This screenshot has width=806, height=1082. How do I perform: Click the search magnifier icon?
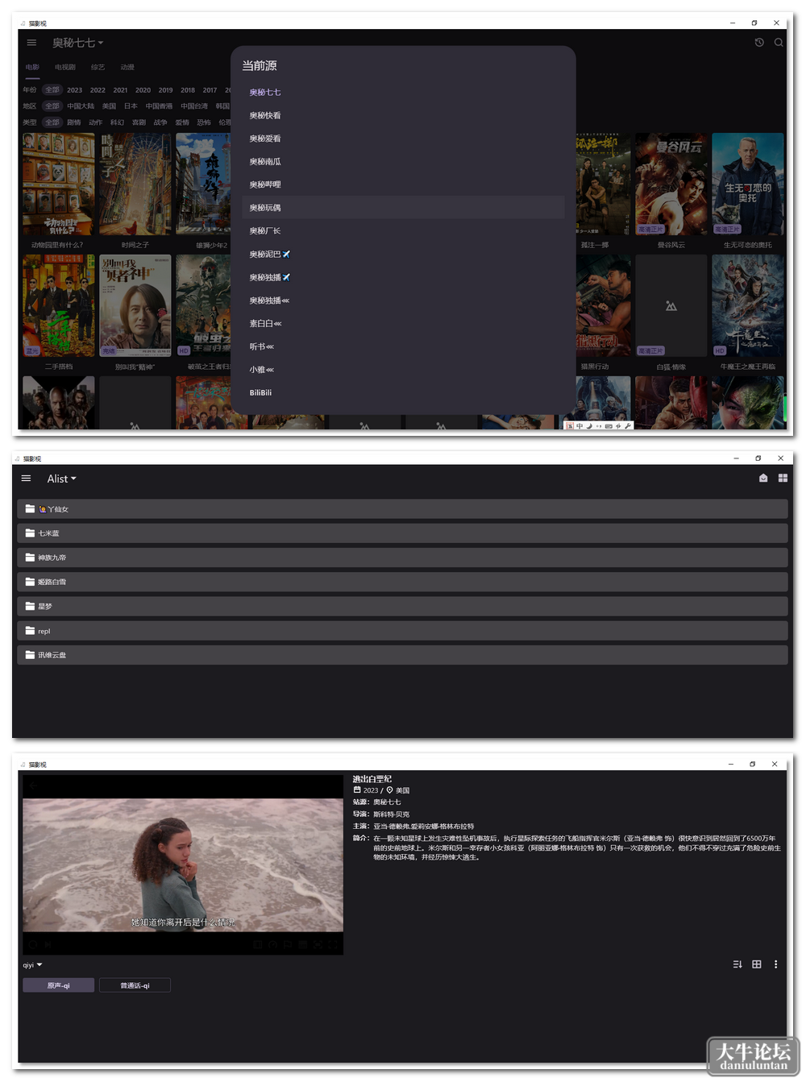[x=779, y=43]
